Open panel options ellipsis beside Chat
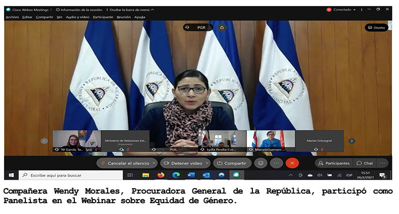The width and height of the screenshot is (399, 214). coord(383,163)
